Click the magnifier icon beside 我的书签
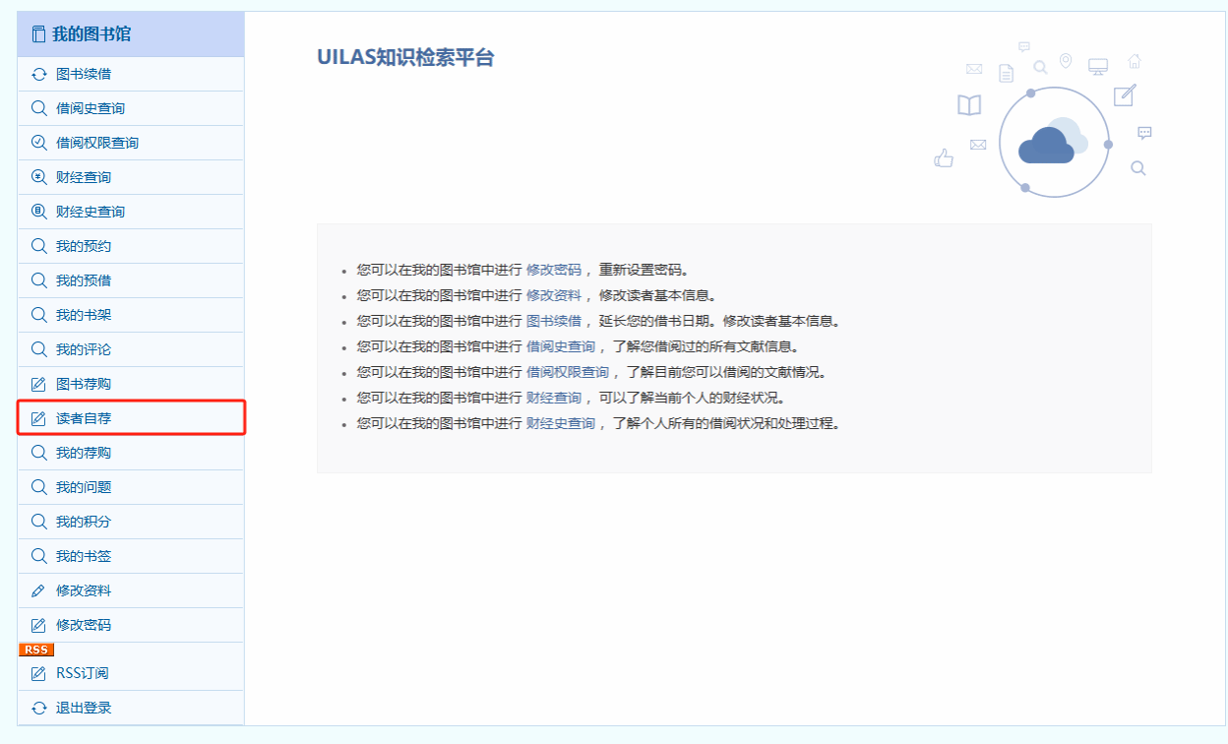 (x=39, y=556)
